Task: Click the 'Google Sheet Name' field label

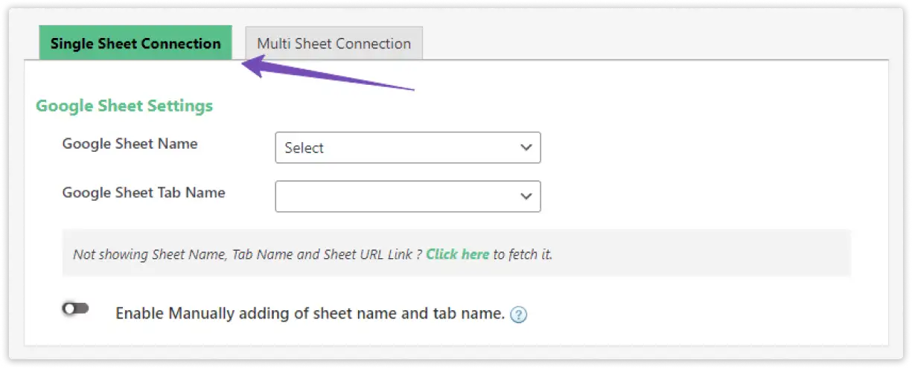Action: pos(130,144)
